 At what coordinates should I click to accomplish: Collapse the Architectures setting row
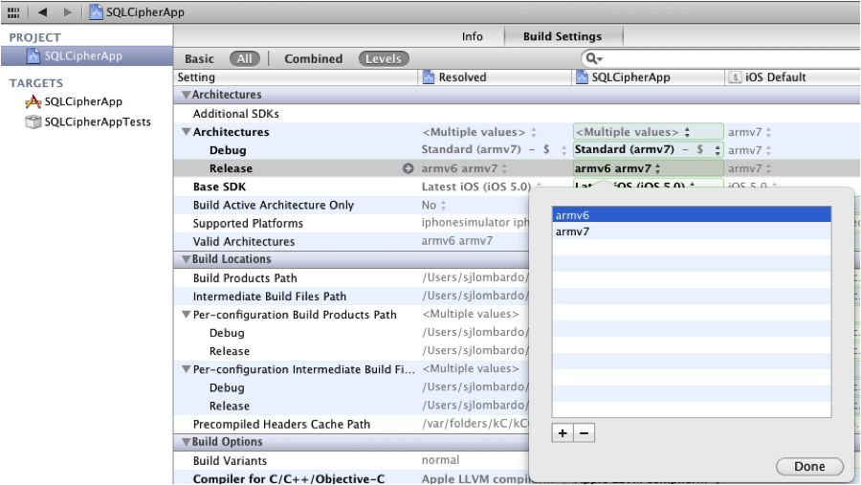tap(187, 132)
